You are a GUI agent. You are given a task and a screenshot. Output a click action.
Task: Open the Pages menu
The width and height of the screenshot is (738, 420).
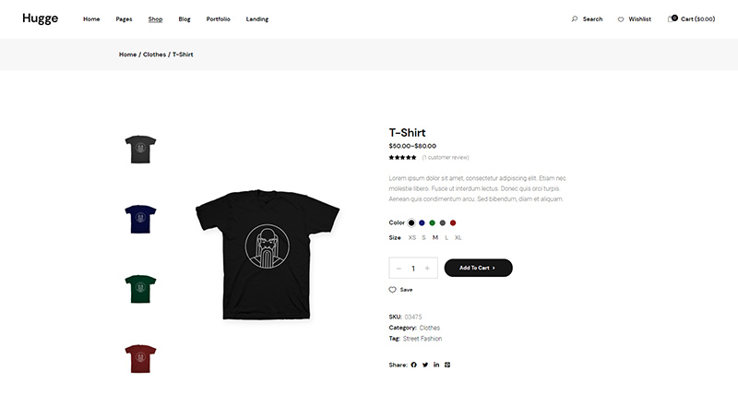coord(123,18)
